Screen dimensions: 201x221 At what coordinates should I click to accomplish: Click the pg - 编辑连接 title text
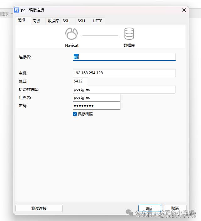click(x=33, y=10)
